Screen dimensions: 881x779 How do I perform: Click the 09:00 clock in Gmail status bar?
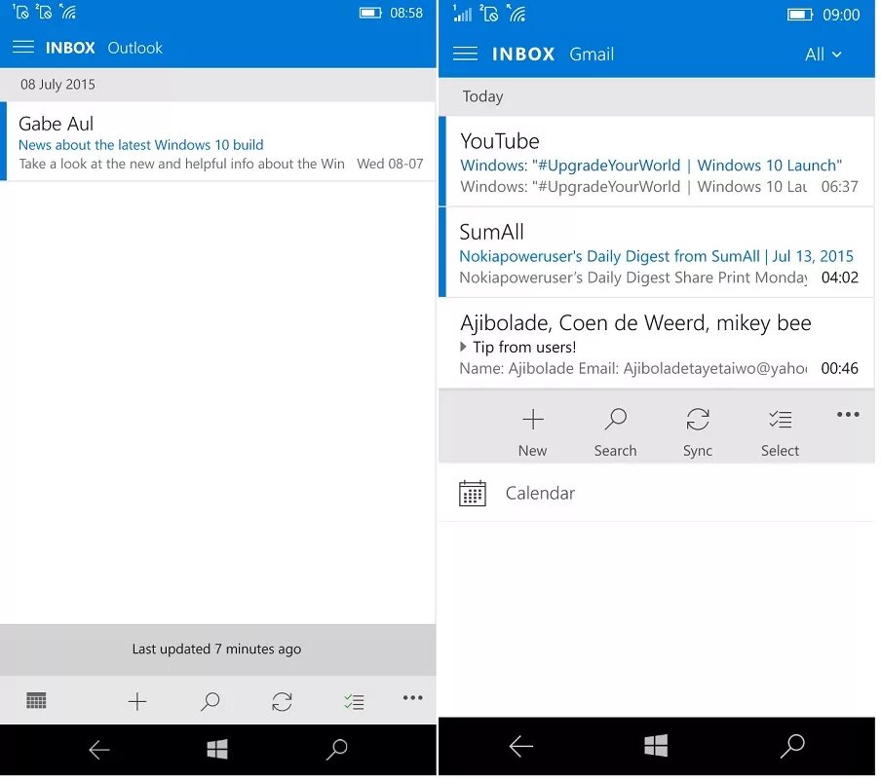click(x=841, y=15)
